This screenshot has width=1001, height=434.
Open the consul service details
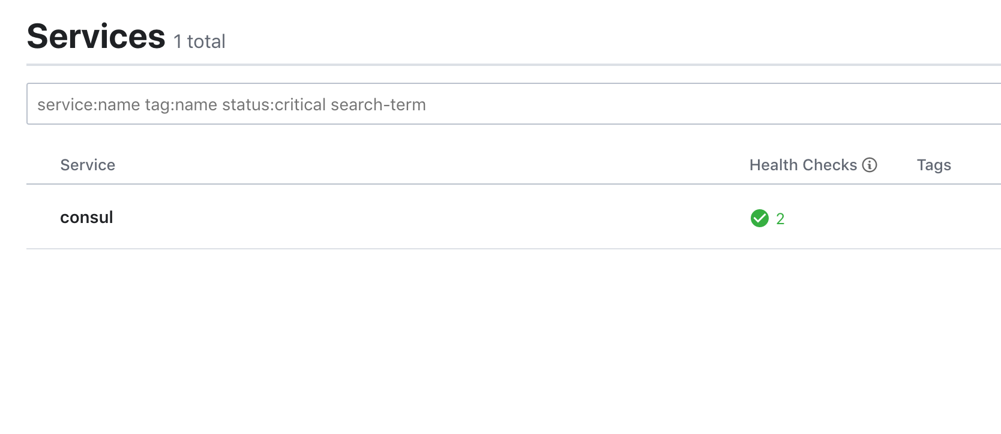click(87, 218)
